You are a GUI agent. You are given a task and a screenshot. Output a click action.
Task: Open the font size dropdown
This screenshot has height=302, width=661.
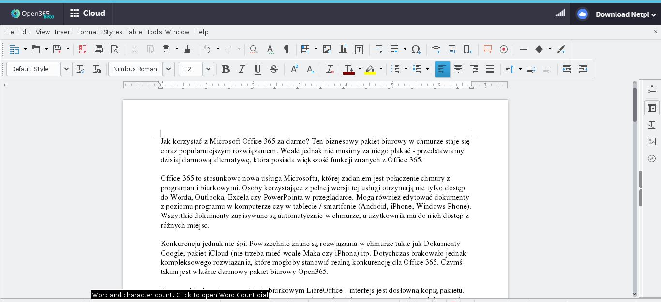[x=208, y=69]
